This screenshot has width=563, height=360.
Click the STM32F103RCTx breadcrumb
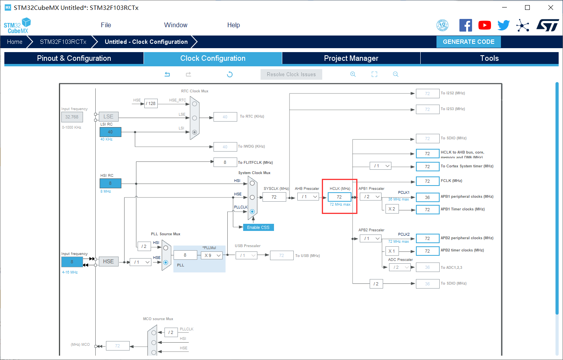63,42
